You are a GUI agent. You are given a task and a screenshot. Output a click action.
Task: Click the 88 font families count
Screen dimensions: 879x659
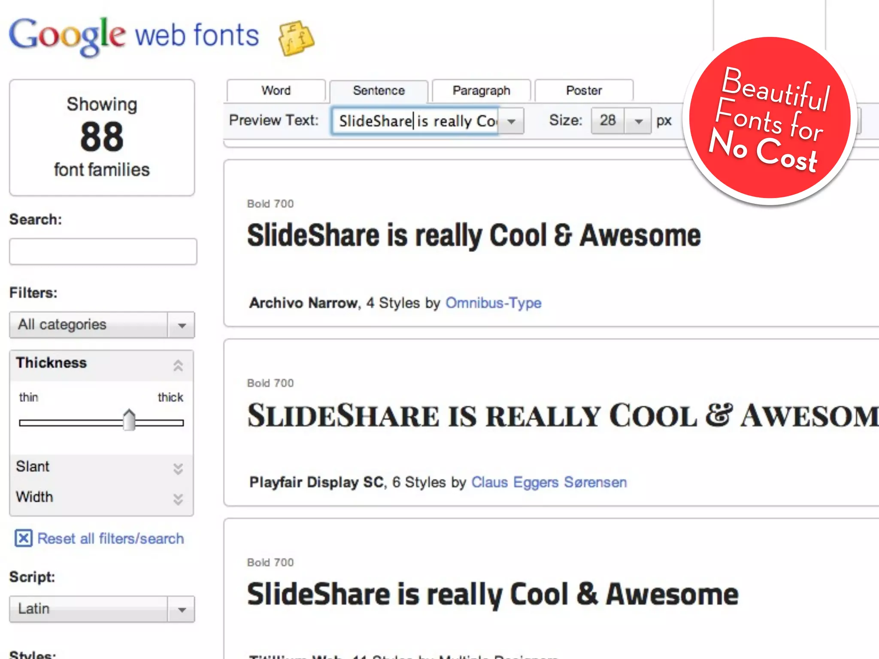click(102, 137)
